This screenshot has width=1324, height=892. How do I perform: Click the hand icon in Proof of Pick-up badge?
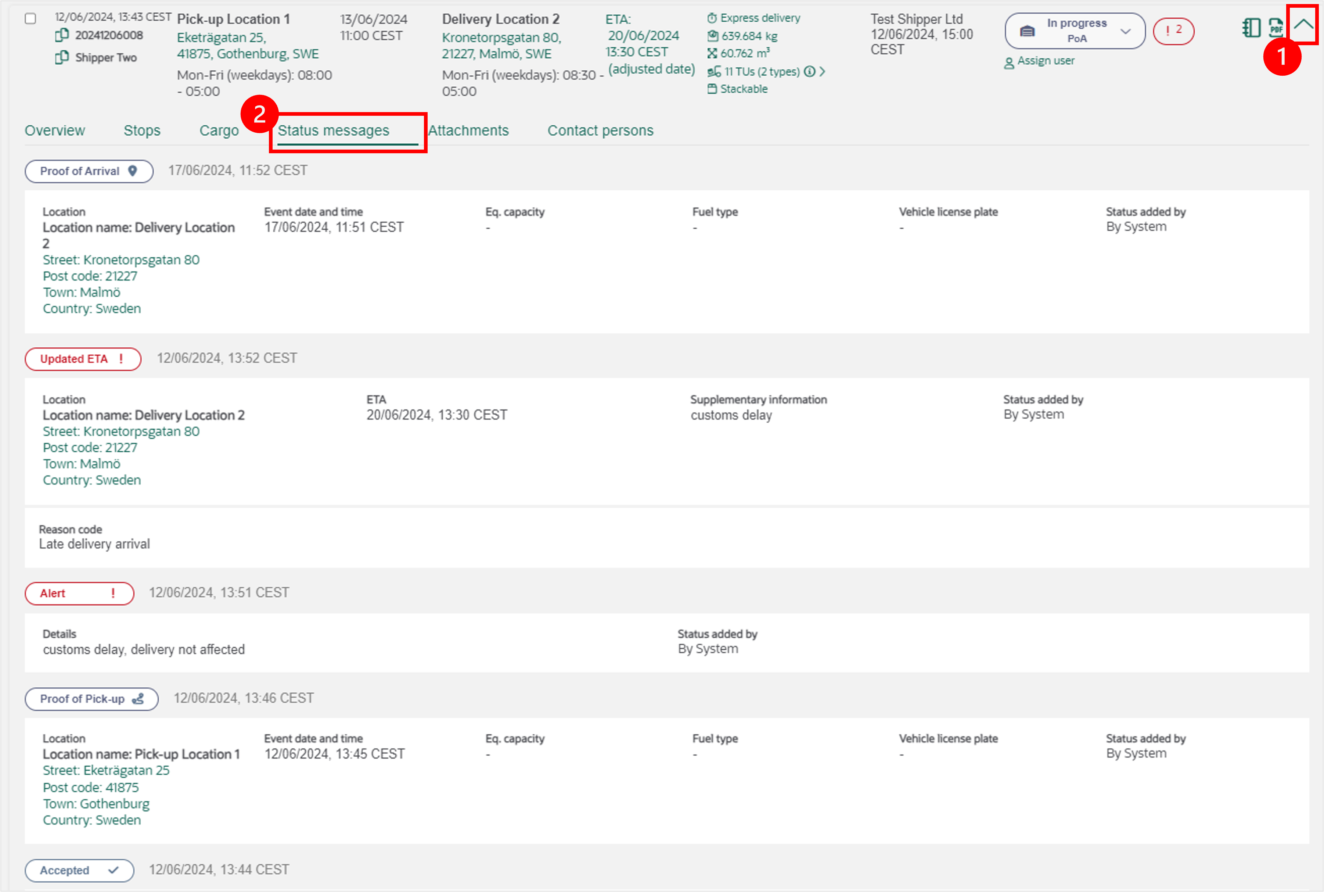(138, 699)
